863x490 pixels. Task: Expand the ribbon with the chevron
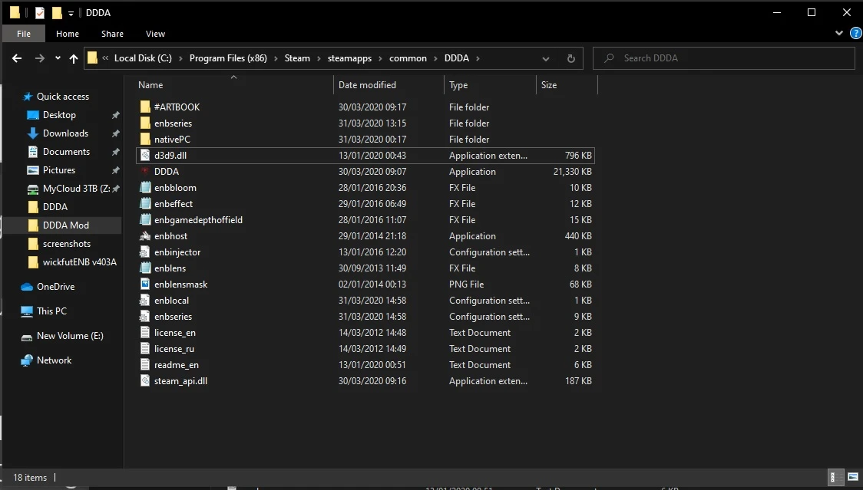tap(838, 33)
